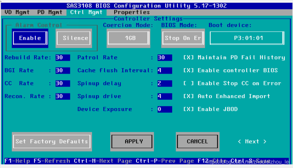
Task: Click the F1-Help hint in footer
Action: point(17,161)
